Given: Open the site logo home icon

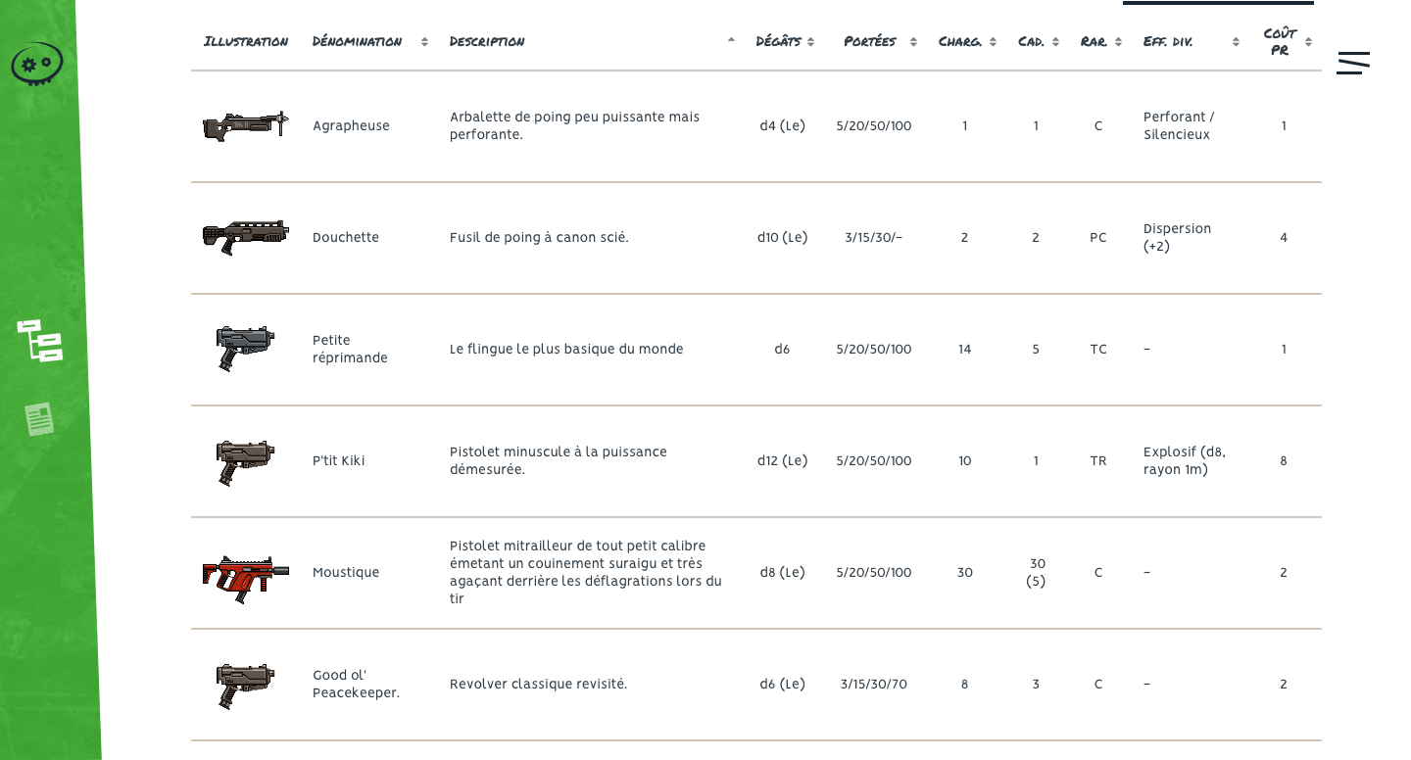Looking at the screenshot, I should click(x=37, y=64).
